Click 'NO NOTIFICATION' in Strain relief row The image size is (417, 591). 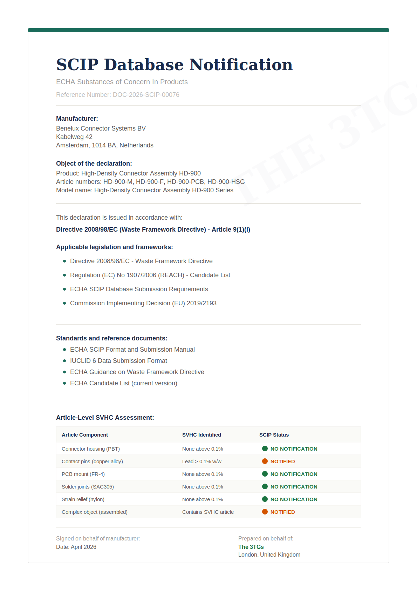tap(294, 499)
